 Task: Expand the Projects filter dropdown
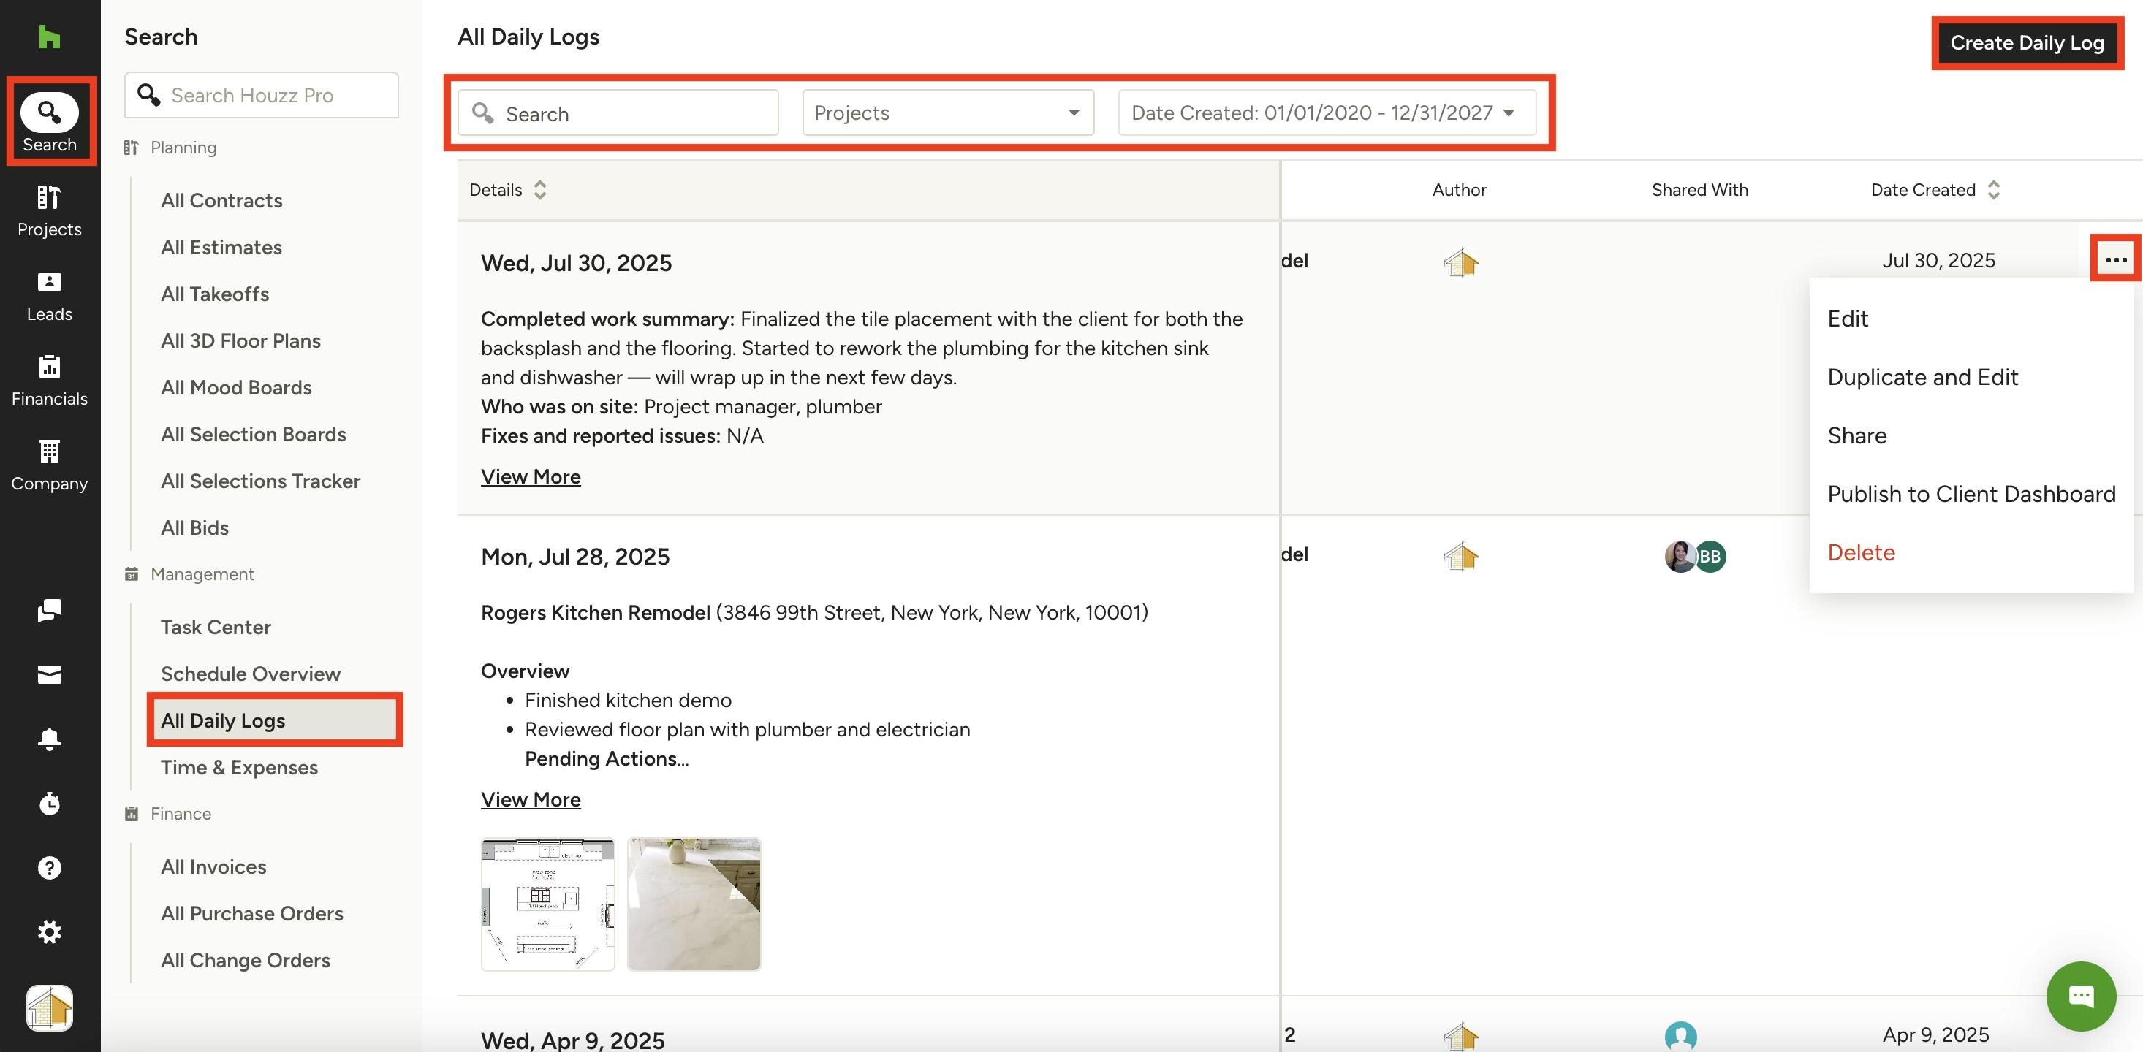click(947, 113)
